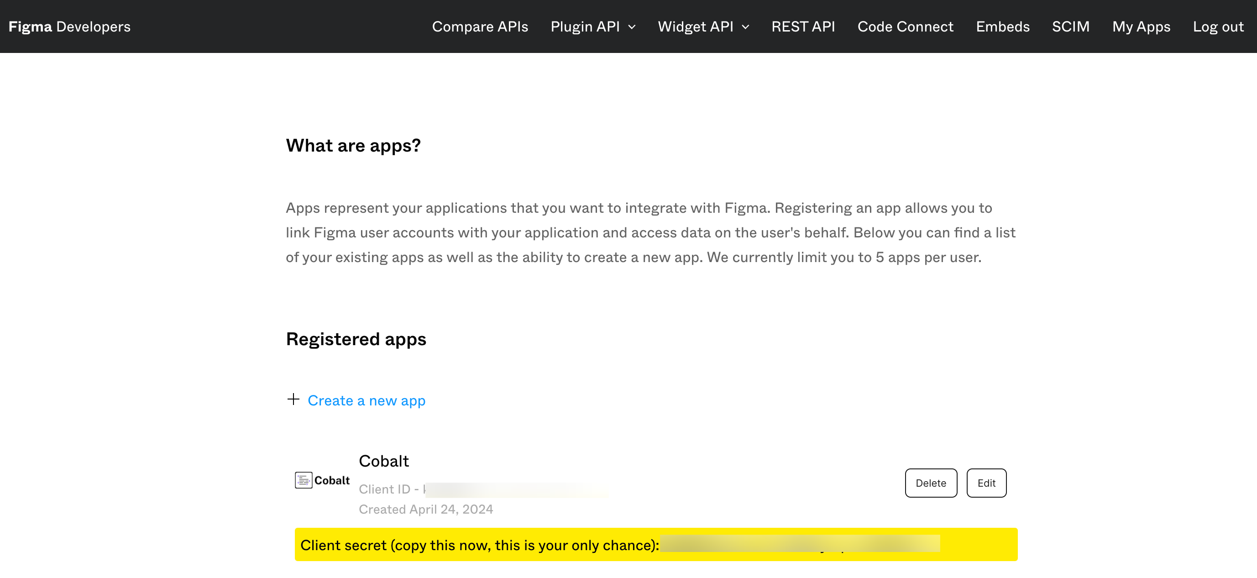Open the Widget API menu
1257x578 pixels.
click(695, 26)
